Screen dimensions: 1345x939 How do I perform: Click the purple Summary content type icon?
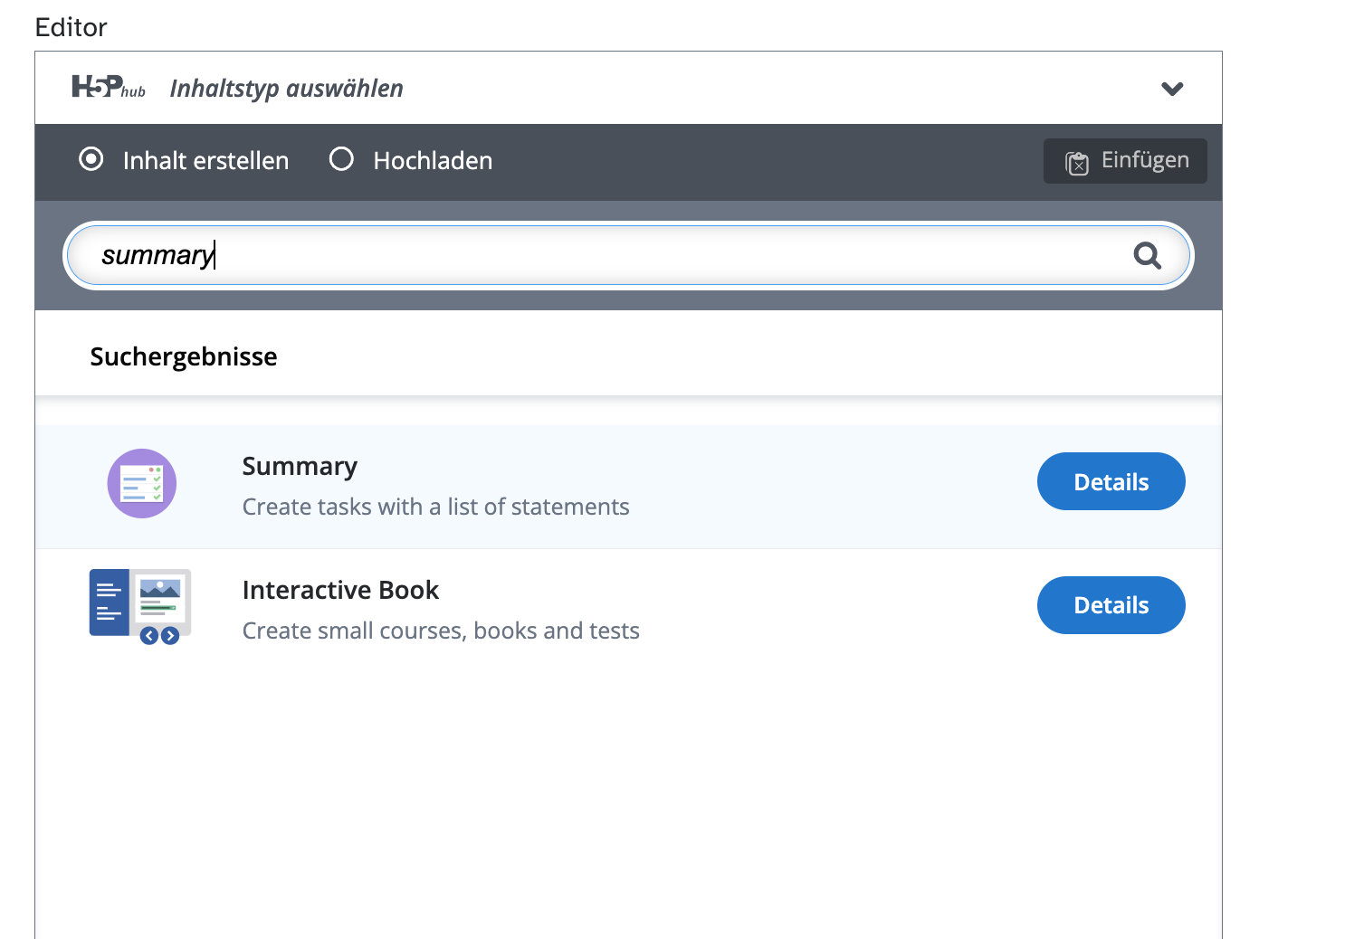click(142, 483)
